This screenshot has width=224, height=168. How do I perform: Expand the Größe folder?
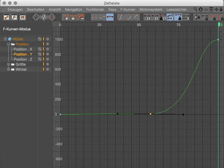tap(9, 64)
